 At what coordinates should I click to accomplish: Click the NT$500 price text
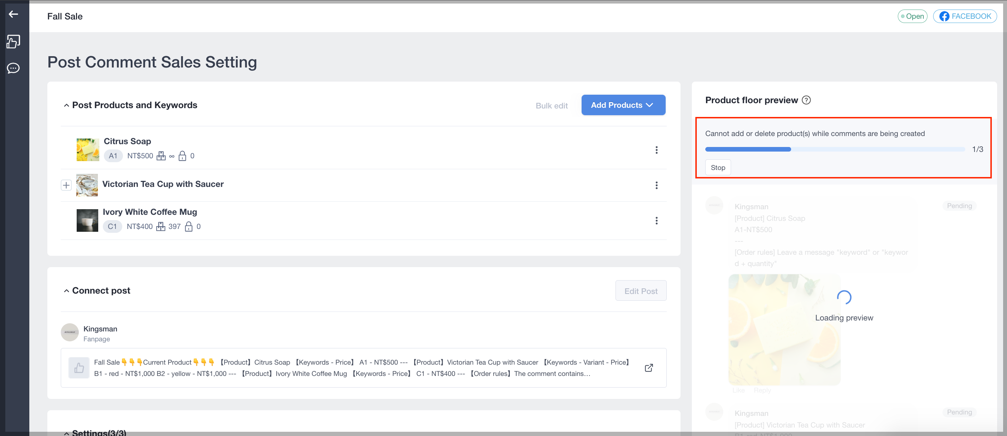(x=140, y=156)
